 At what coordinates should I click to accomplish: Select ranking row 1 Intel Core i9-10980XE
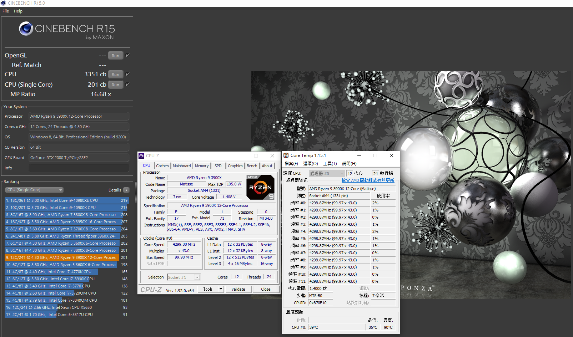pyautogui.click(x=67, y=200)
